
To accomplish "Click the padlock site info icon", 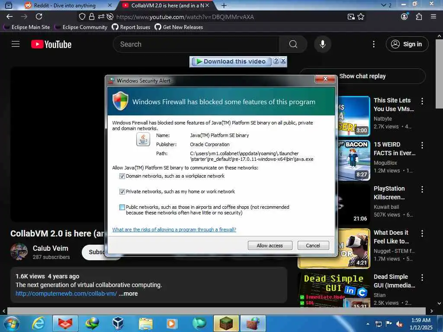I will point(92,17).
